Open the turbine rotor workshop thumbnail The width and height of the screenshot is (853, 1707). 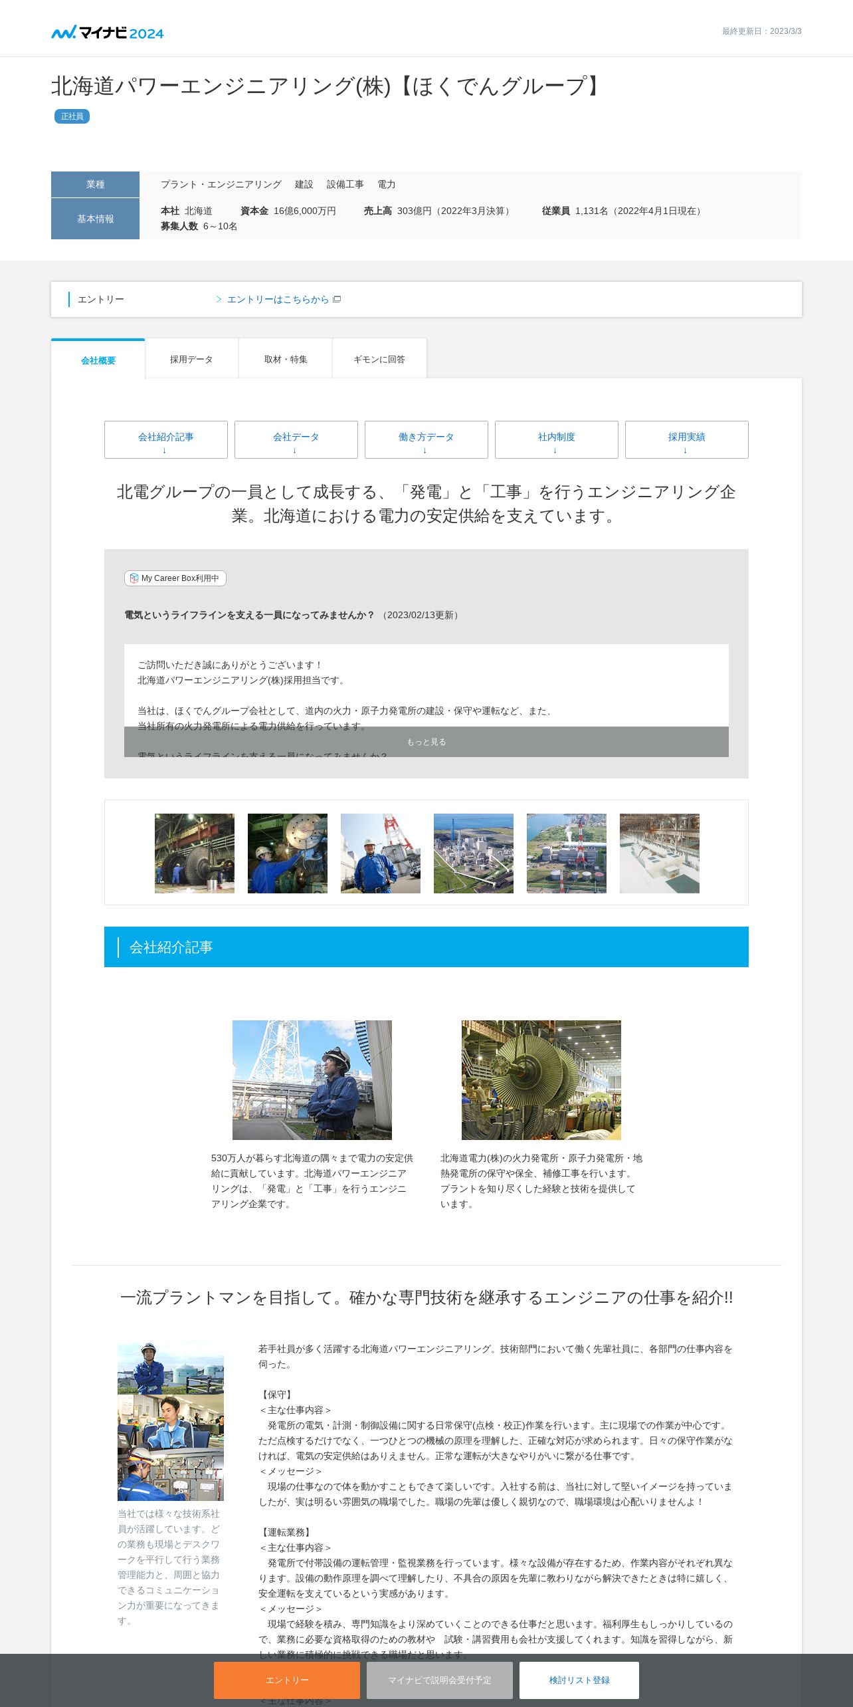(x=195, y=853)
